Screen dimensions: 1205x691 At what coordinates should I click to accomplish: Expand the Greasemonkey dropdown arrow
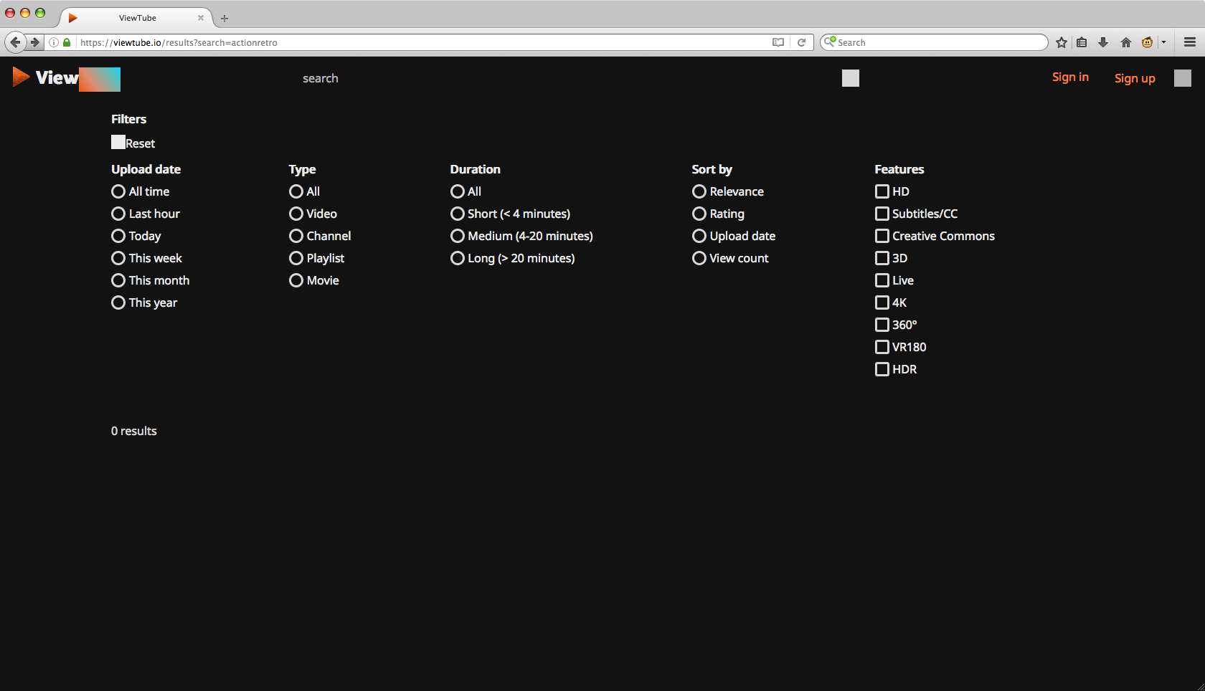(1163, 42)
